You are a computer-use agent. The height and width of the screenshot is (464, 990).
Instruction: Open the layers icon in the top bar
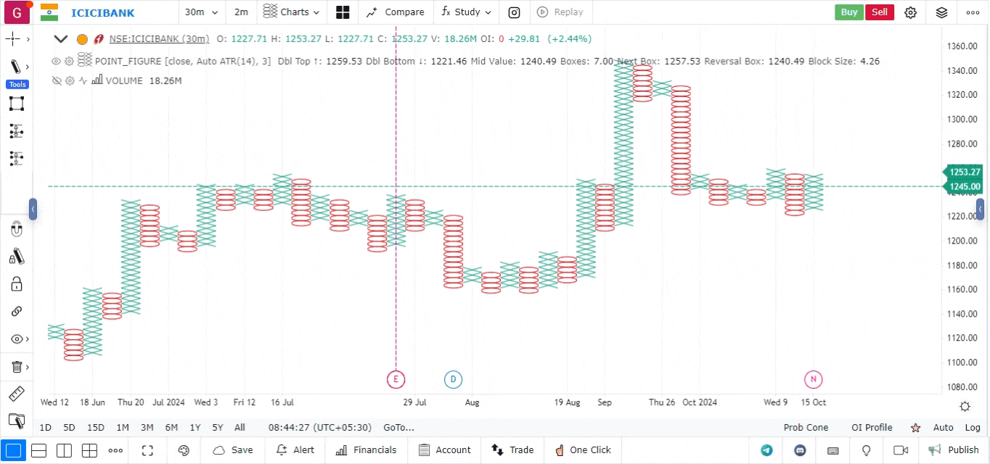coord(941,12)
